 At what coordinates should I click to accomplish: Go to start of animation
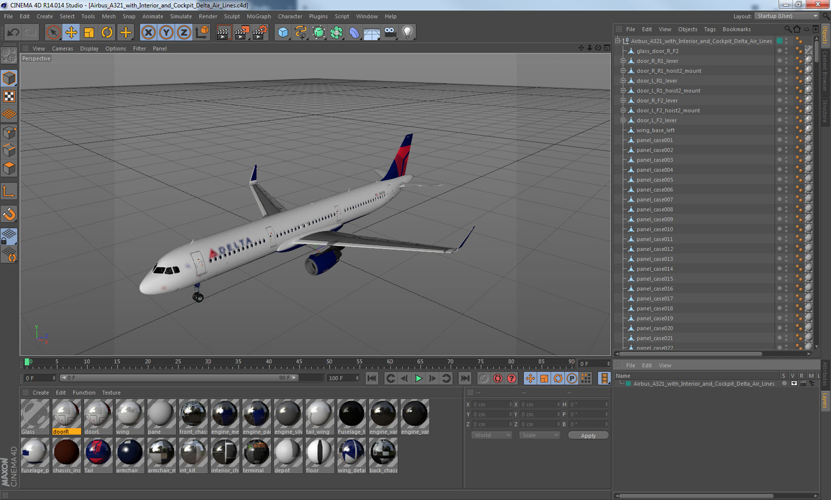[371, 378]
